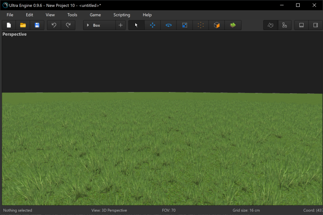Open the Edit menu
The height and width of the screenshot is (215, 323).
[29, 15]
